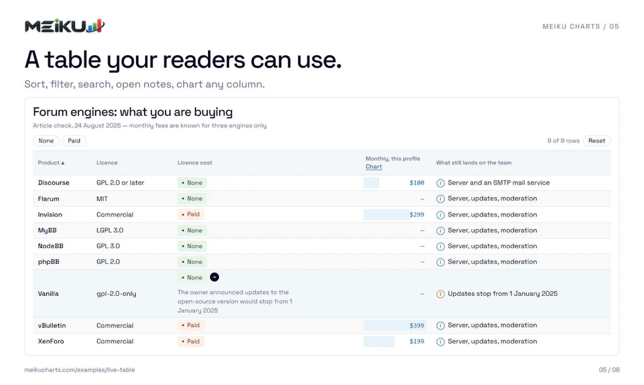Viewport: 644px width, 385px height.
Task: Open the info note for vBulletin row
Action: point(440,325)
